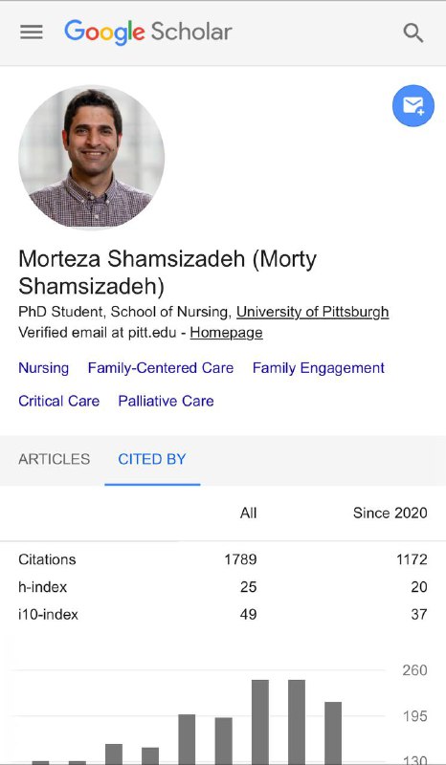This screenshot has height=765, width=446.
Task: Select the Palliative Care tag
Action: pyautogui.click(x=167, y=401)
